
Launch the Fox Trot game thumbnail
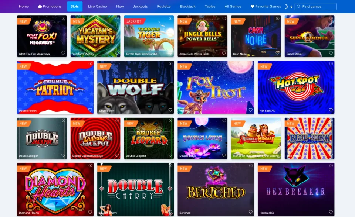pyautogui.click(x=216, y=87)
